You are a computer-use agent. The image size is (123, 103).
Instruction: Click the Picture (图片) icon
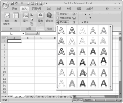[x=26, y=17]
